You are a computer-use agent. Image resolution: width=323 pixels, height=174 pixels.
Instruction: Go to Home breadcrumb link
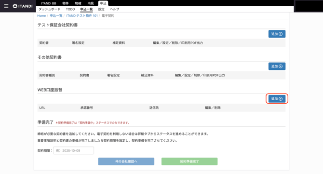(x=41, y=15)
